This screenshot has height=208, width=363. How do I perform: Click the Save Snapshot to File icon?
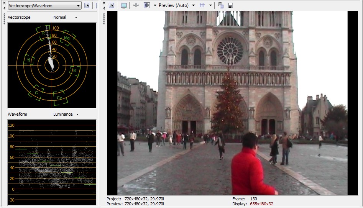point(230,5)
